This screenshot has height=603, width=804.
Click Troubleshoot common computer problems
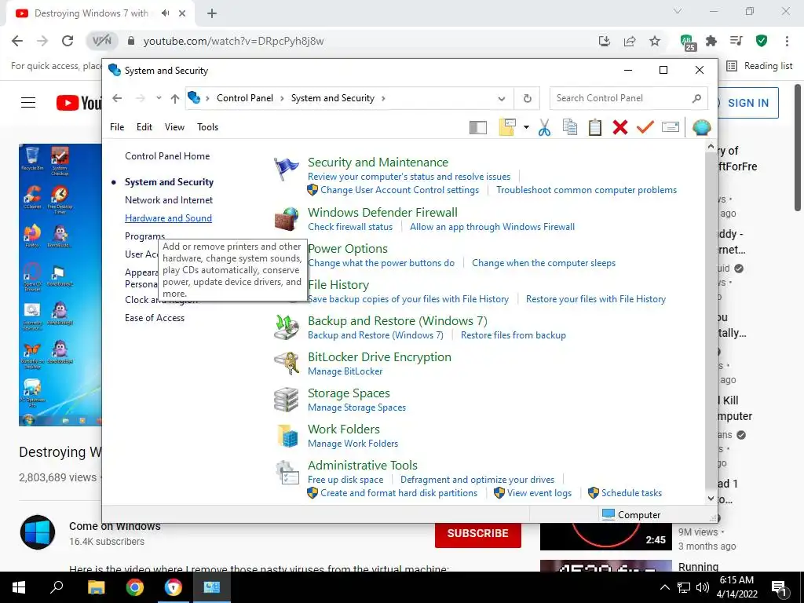[x=586, y=190]
